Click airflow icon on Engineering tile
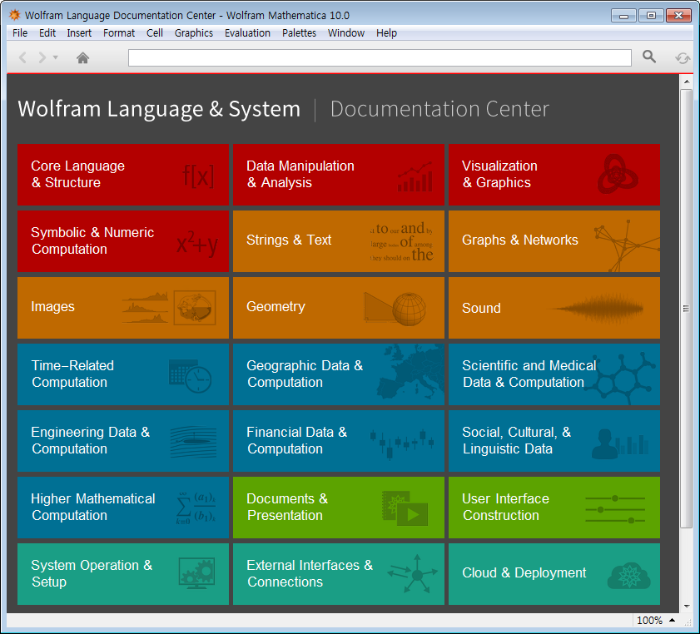 pos(193,442)
